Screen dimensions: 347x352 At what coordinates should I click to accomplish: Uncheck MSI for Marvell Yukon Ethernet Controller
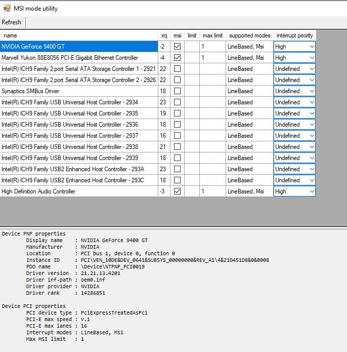pos(178,58)
